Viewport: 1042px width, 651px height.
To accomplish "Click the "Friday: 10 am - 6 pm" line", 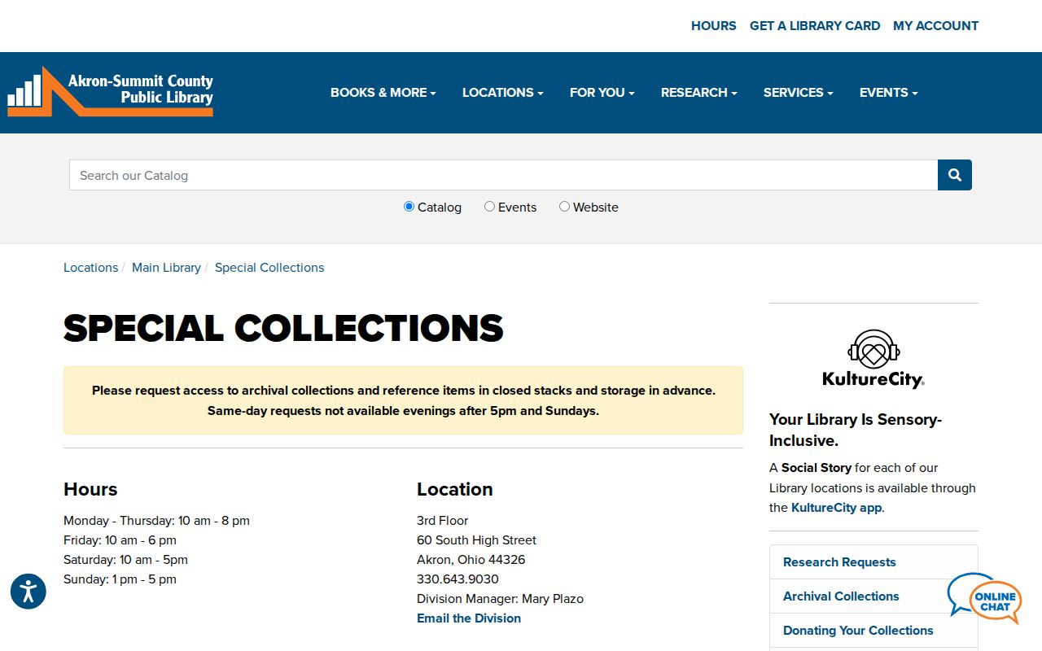I will pos(120,540).
